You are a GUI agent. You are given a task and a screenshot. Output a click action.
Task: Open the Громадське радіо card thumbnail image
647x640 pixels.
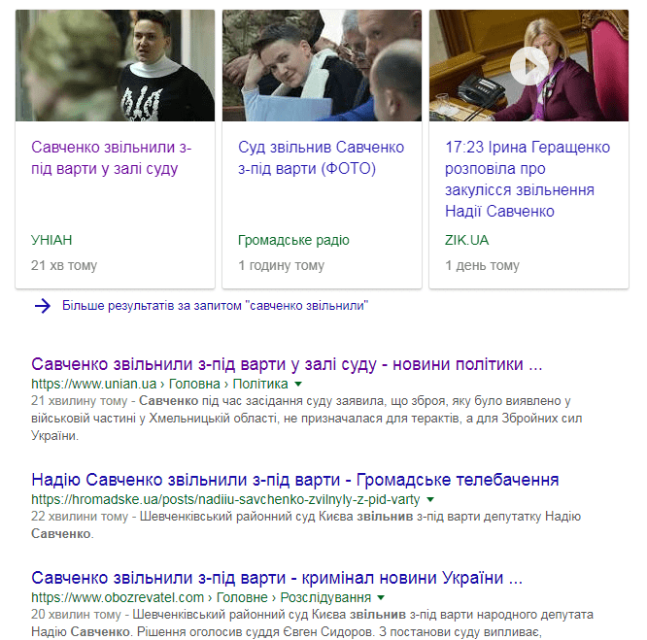[x=322, y=66]
